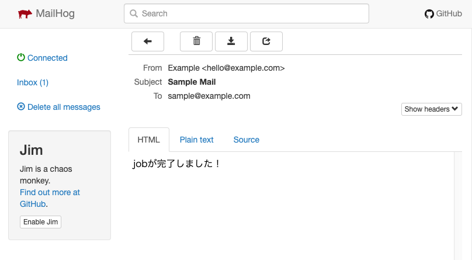Expand the Show headers dropdown

(432, 109)
